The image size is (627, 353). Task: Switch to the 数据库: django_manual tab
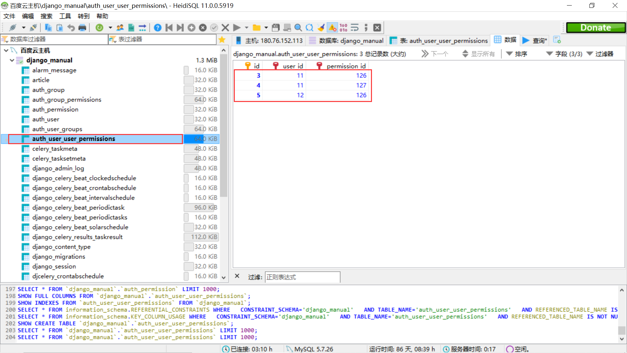(346, 41)
